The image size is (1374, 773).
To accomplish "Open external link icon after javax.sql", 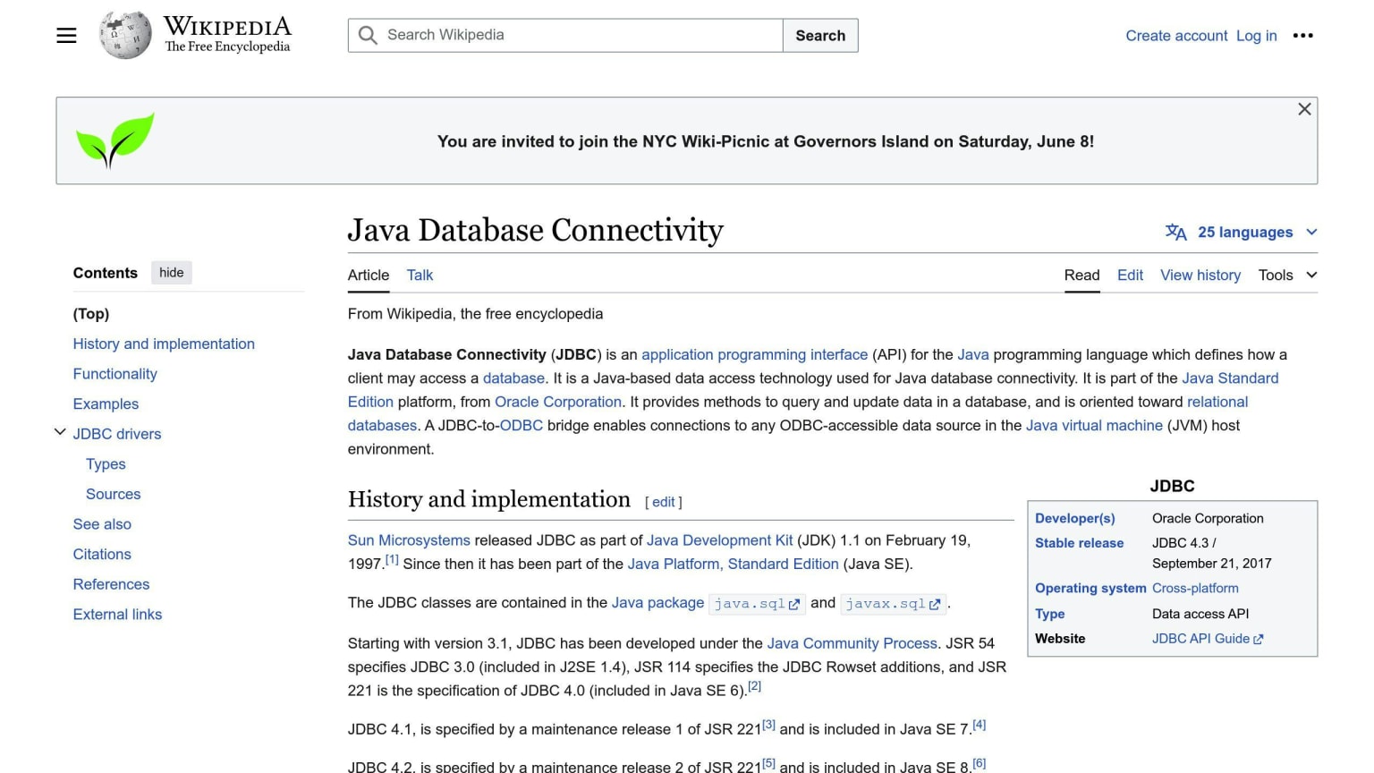I will (935, 605).
